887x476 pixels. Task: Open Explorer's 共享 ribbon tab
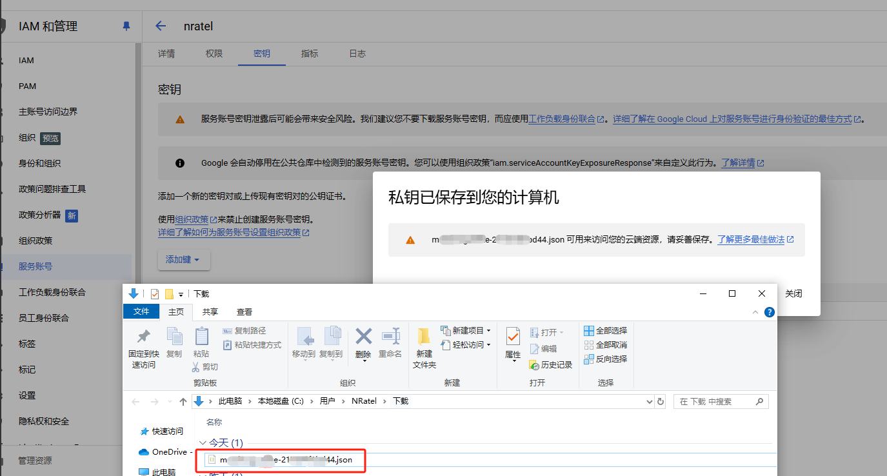point(210,312)
